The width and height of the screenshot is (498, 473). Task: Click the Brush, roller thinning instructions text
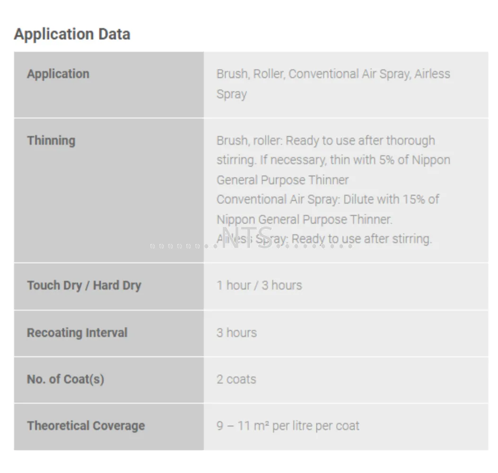333,160
